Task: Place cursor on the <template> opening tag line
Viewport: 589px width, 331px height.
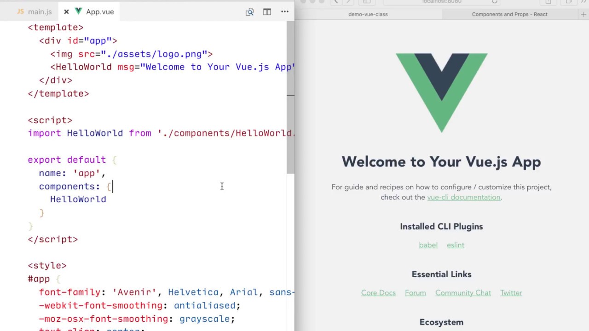Action: coord(55,28)
